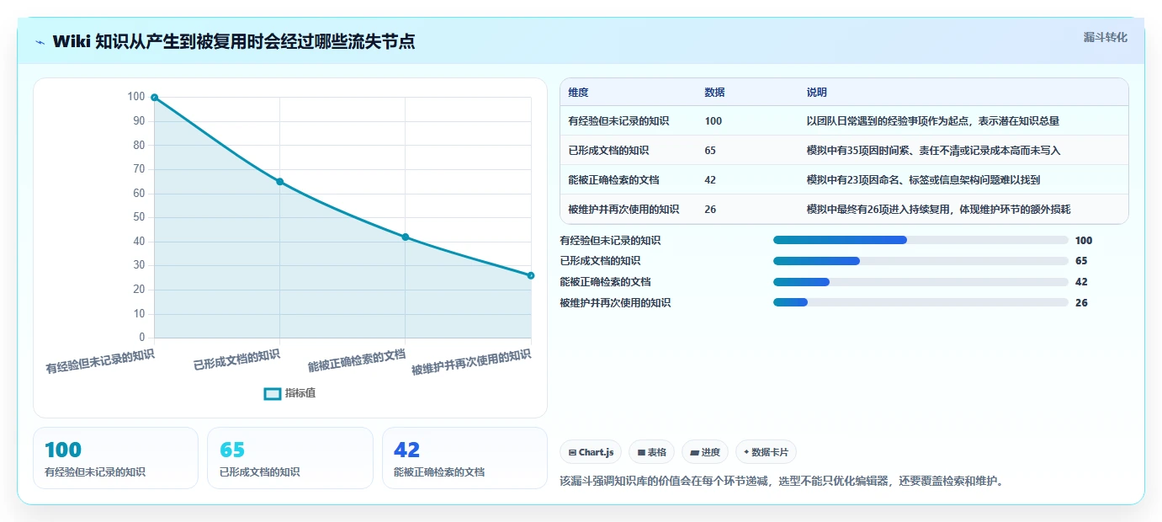
Task: Click progress list label 被维护并再次使用的知识
Action: pos(615,302)
